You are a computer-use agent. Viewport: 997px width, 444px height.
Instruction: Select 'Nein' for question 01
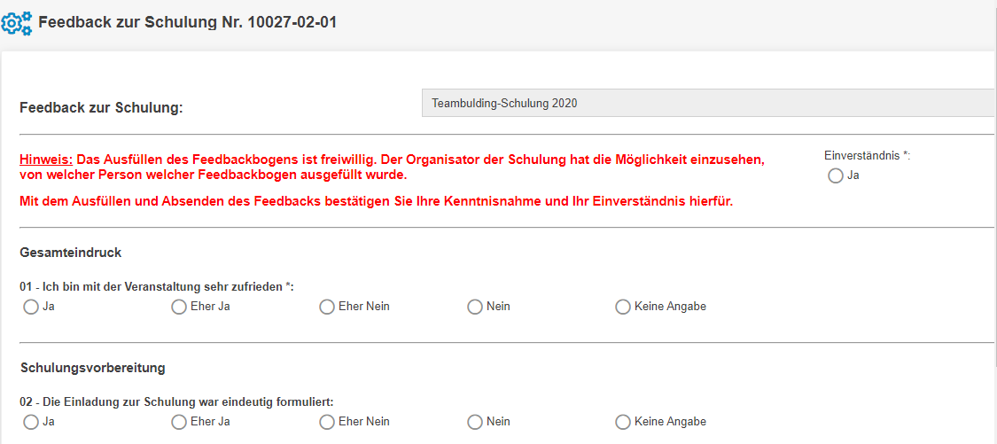click(475, 308)
